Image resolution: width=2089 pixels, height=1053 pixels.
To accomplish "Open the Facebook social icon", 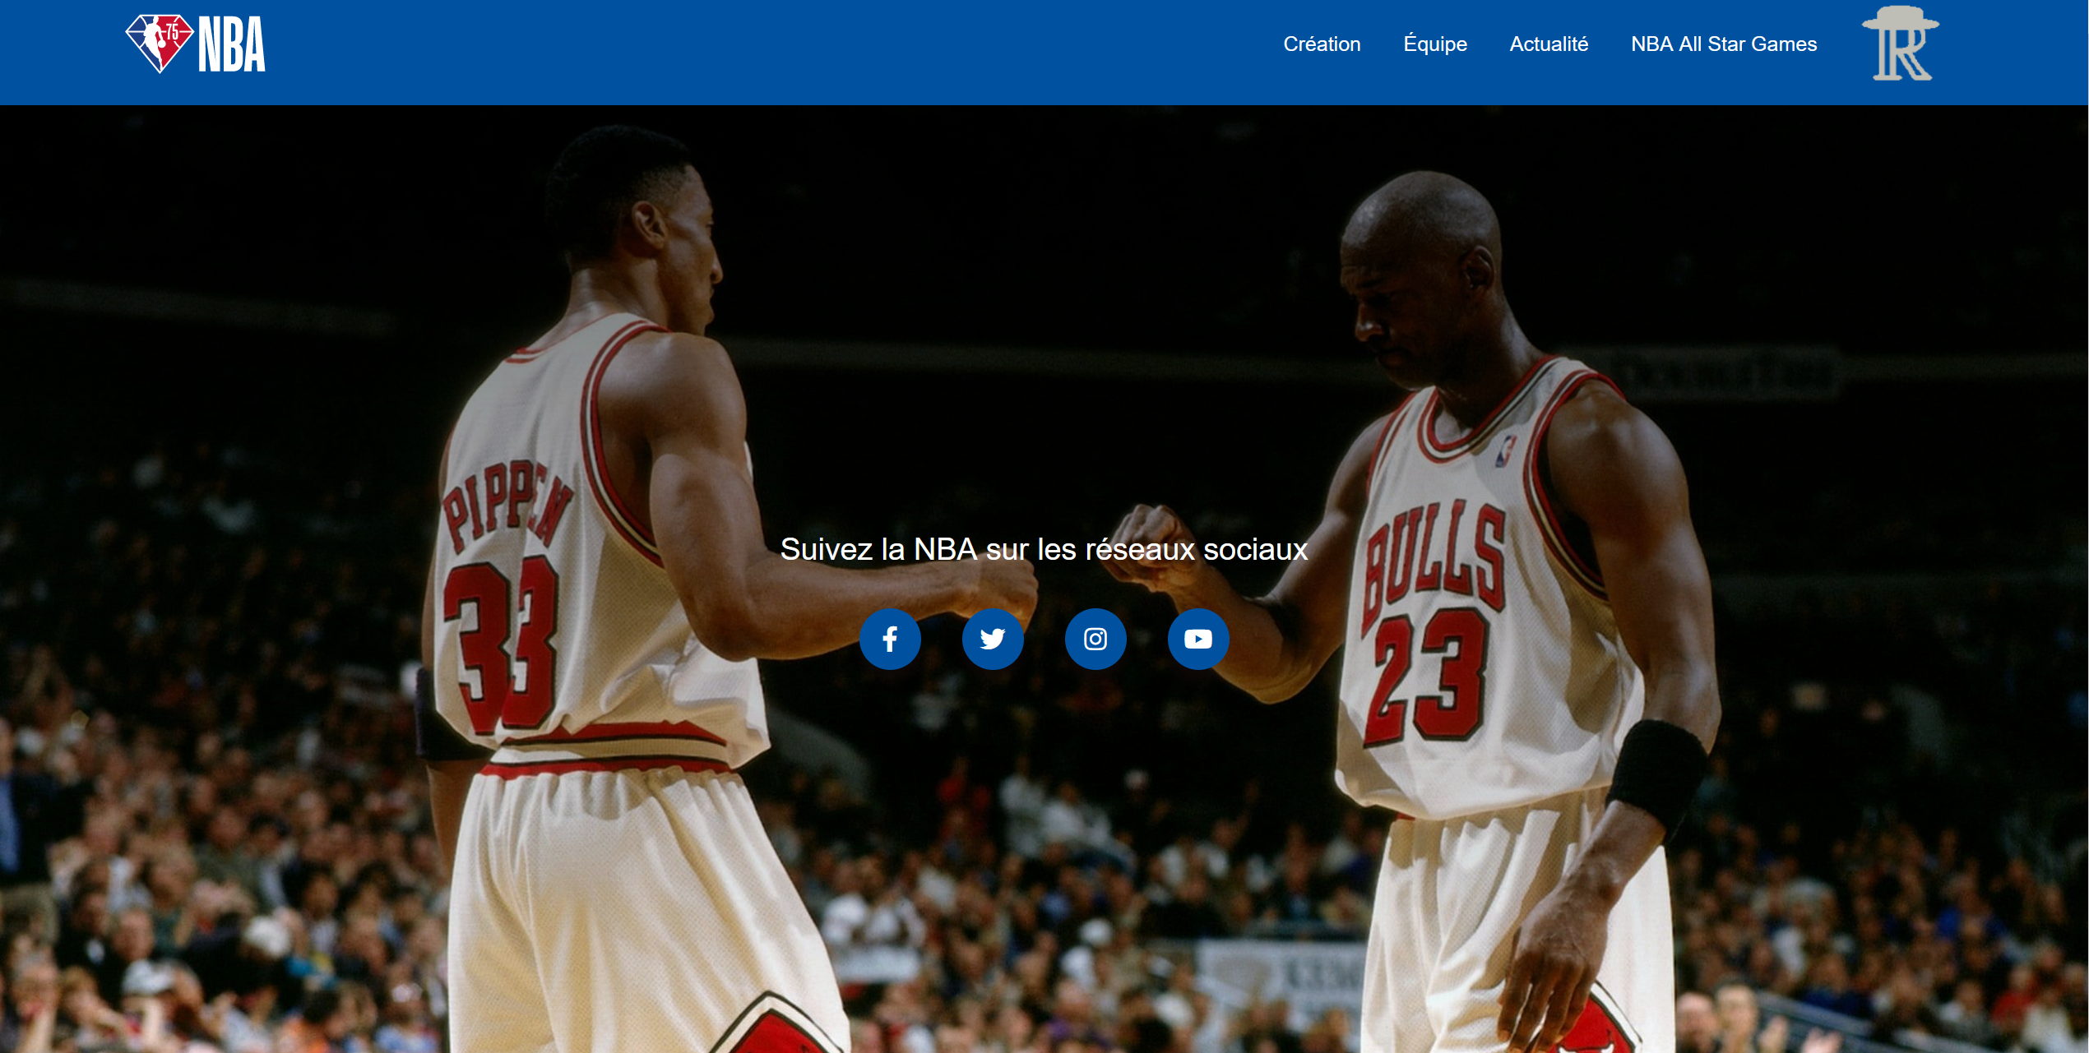I will click(x=890, y=639).
